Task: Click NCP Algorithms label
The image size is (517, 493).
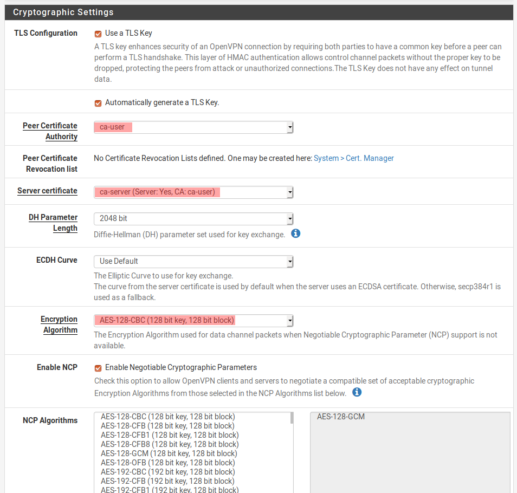Action: [x=50, y=420]
